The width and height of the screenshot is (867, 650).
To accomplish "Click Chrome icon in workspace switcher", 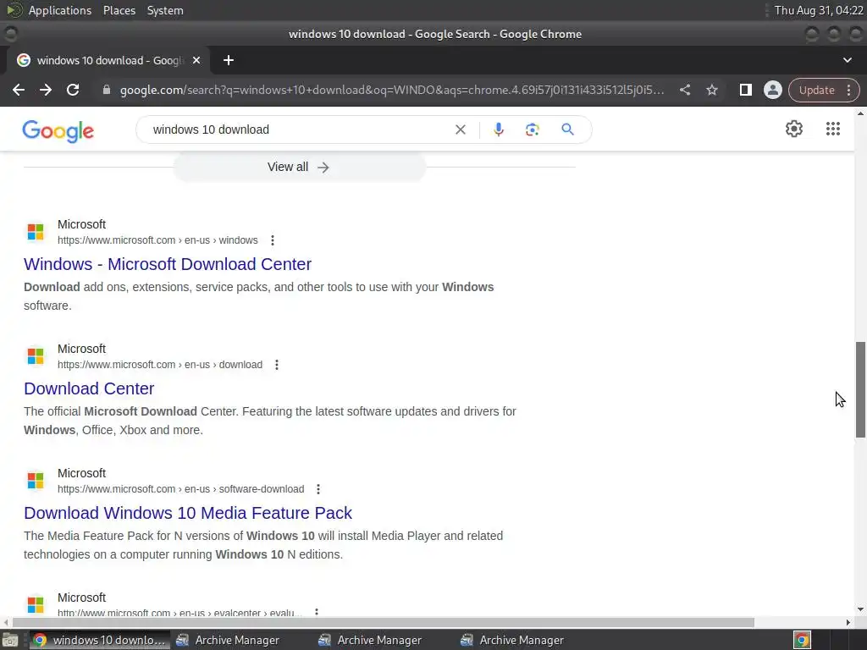I will [802, 640].
